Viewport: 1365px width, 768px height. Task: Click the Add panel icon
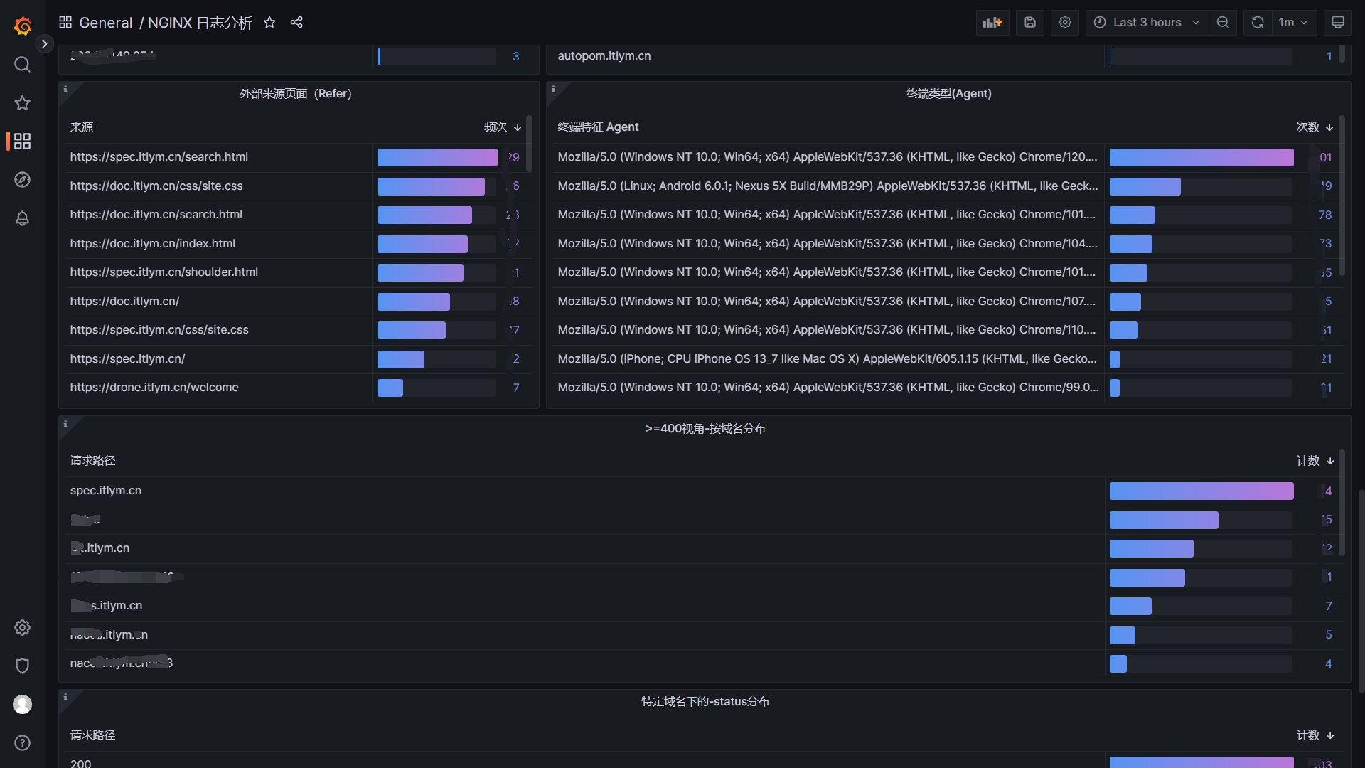(x=992, y=23)
